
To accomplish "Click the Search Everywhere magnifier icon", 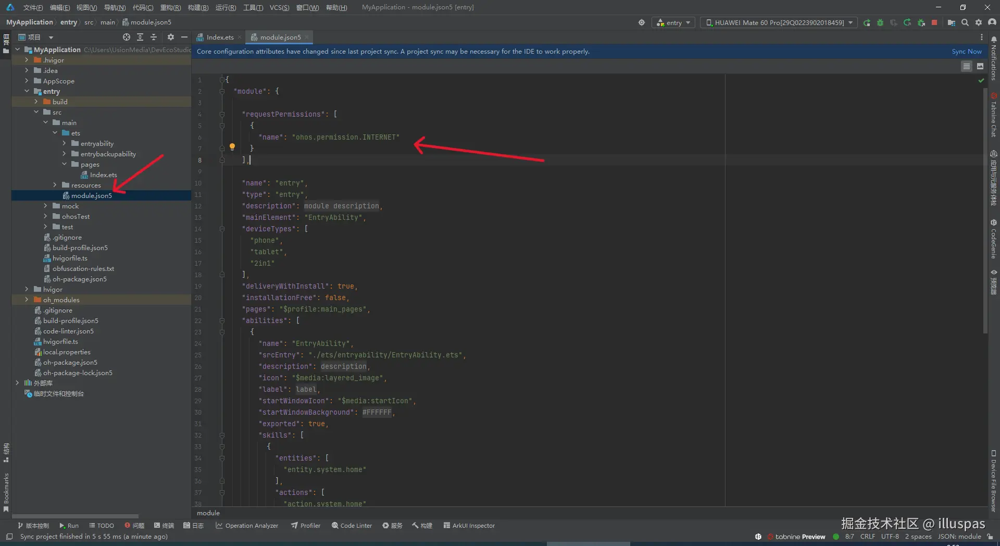I will pyautogui.click(x=965, y=22).
